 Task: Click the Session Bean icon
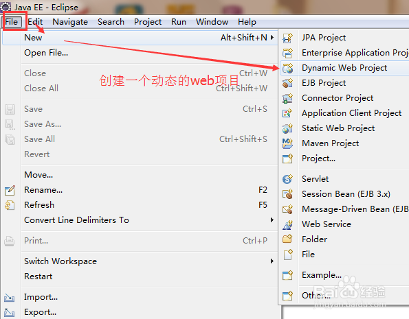(x=287, y=194)
